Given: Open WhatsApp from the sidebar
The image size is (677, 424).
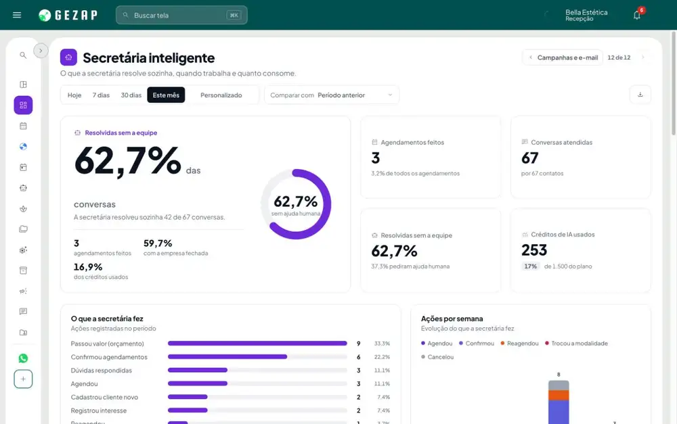Looking at the screenshot, I should [23, 358].
